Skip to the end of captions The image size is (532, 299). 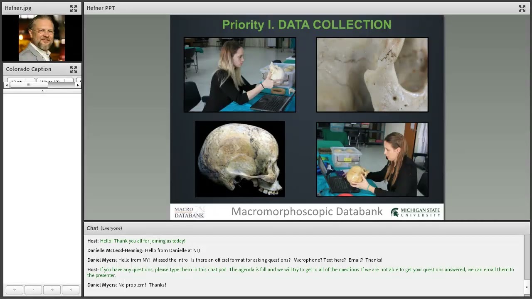(x=71, y=289)
